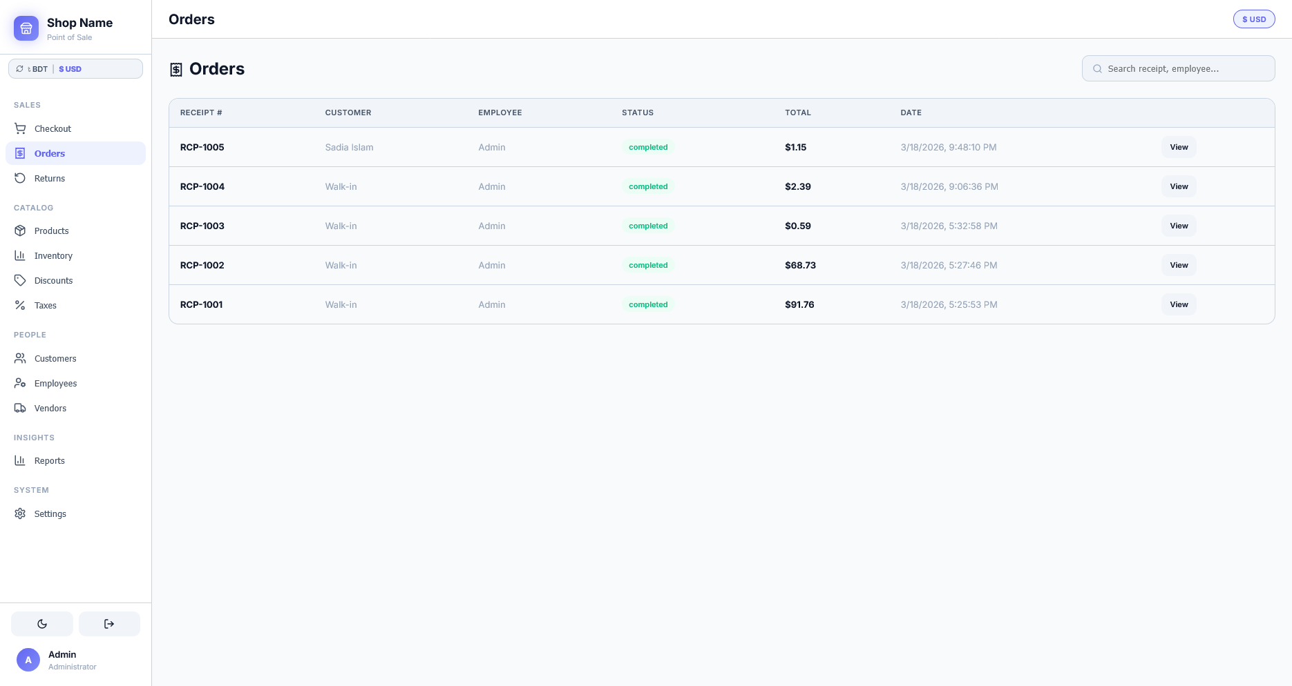Click the Products box icon
Screen dimensions: 1292x686
click(20, 231)
